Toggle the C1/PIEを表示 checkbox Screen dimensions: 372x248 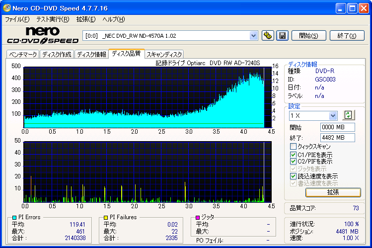pos(293,155)
